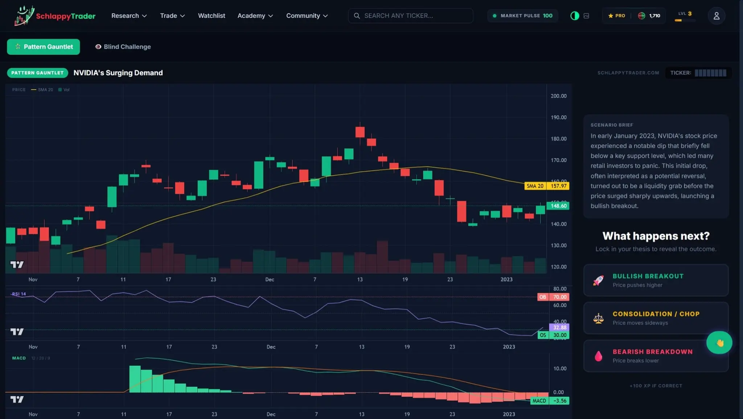The height and width of the screenshot is (419, 743).
Task: Click TradingView logo in RSI pane
Action: coord(17,332)
